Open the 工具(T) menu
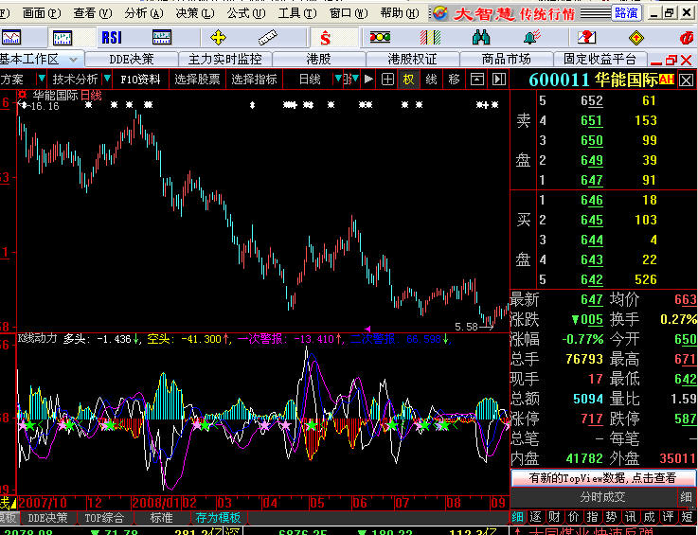The height and width of the screenshot is (535, 698). [297, 13]
